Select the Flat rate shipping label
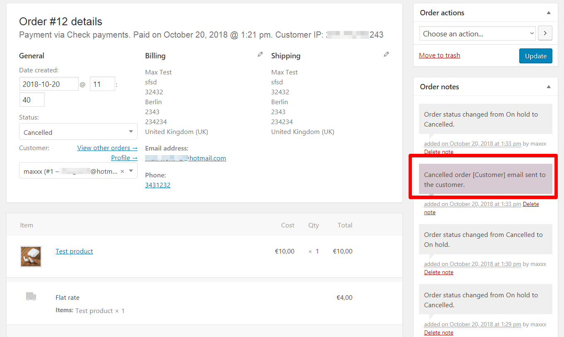The width and height of the screenshot is (564, 337). pyautogui.click(x=68, y=297)
